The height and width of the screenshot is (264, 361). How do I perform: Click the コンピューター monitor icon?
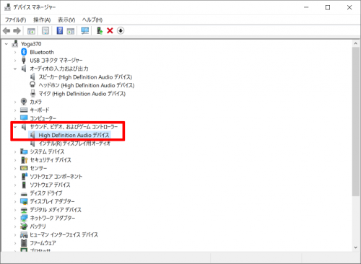[24, 118]
